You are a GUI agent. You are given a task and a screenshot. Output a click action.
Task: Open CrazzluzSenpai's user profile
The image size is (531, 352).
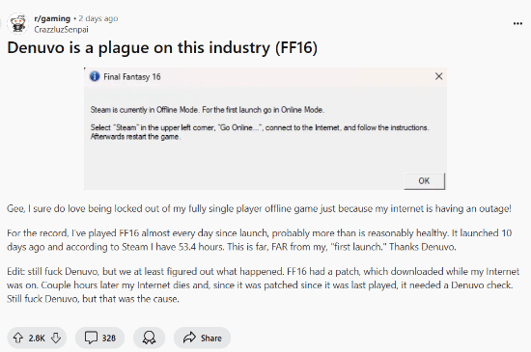61,30
